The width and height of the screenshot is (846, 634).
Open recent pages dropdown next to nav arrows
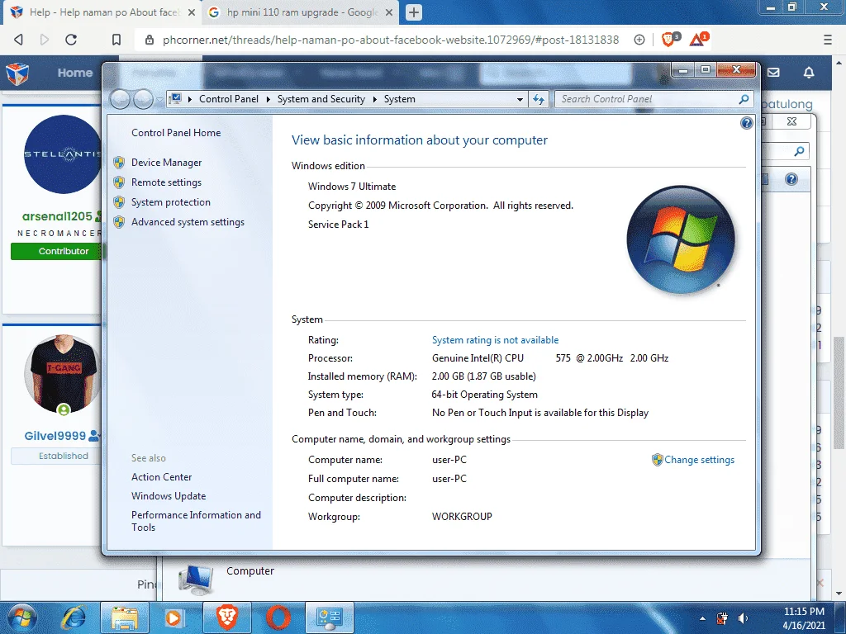159,100
